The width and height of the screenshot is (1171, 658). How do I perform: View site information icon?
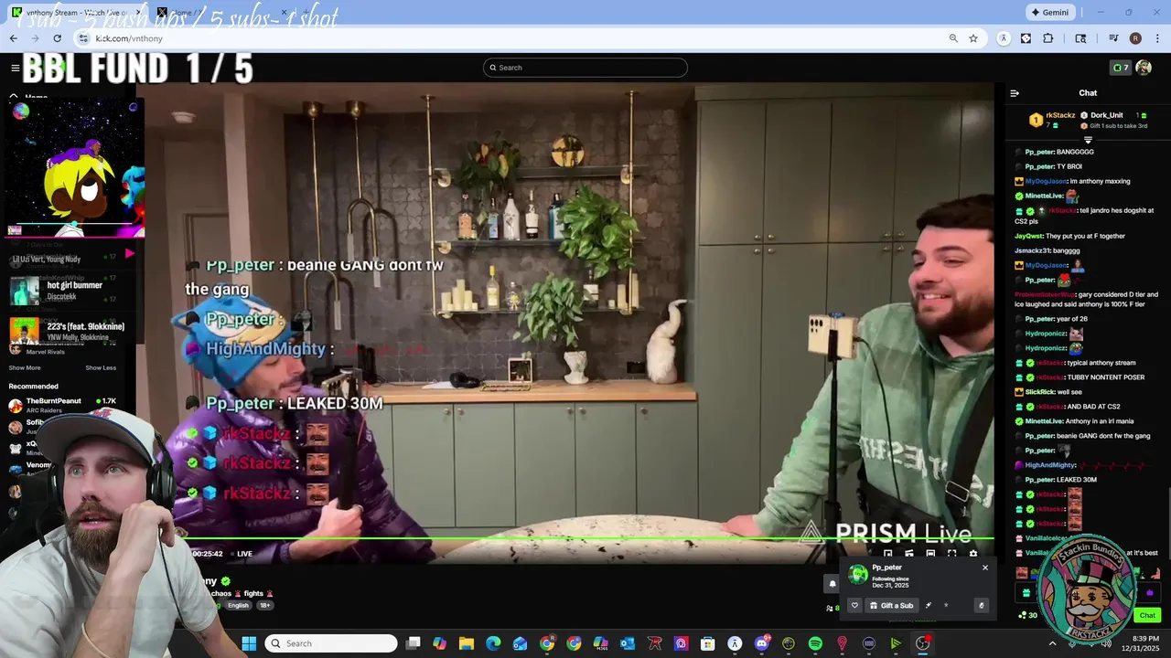[x=83, y=38]
